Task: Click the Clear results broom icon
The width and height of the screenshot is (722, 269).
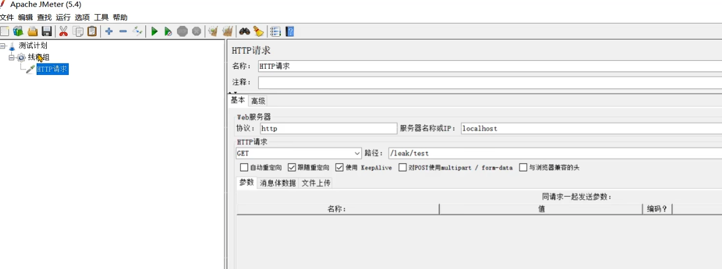Action: [x=213, y=32]
